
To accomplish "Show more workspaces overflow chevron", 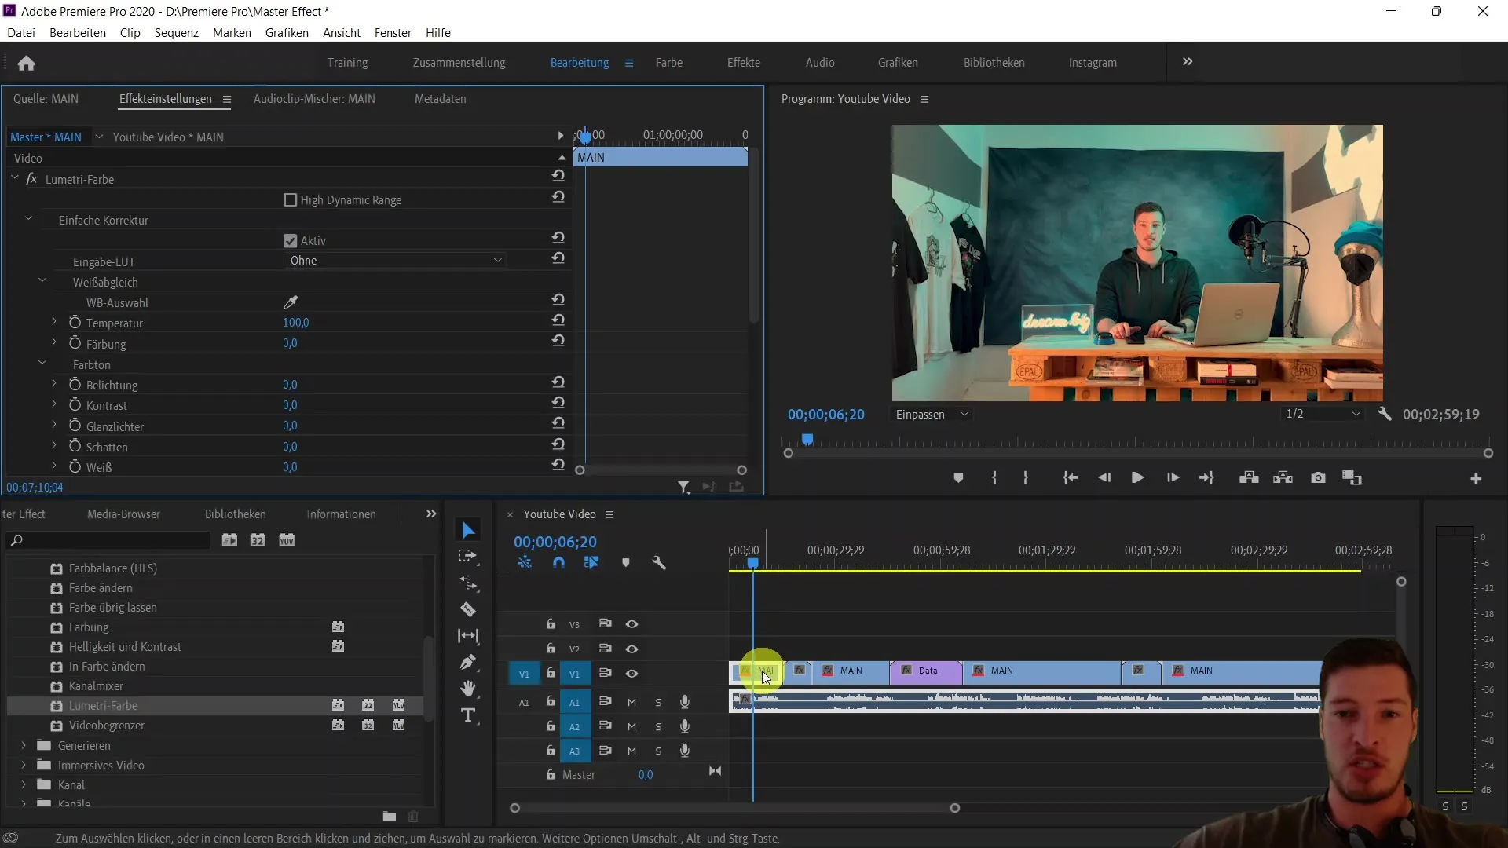I will tap(1188, 62).
